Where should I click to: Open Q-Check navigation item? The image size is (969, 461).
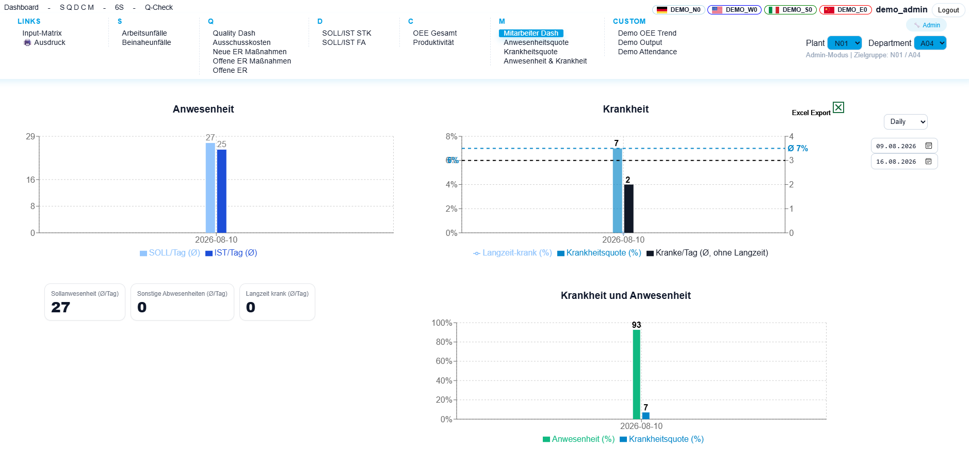[x=159, y=7]
